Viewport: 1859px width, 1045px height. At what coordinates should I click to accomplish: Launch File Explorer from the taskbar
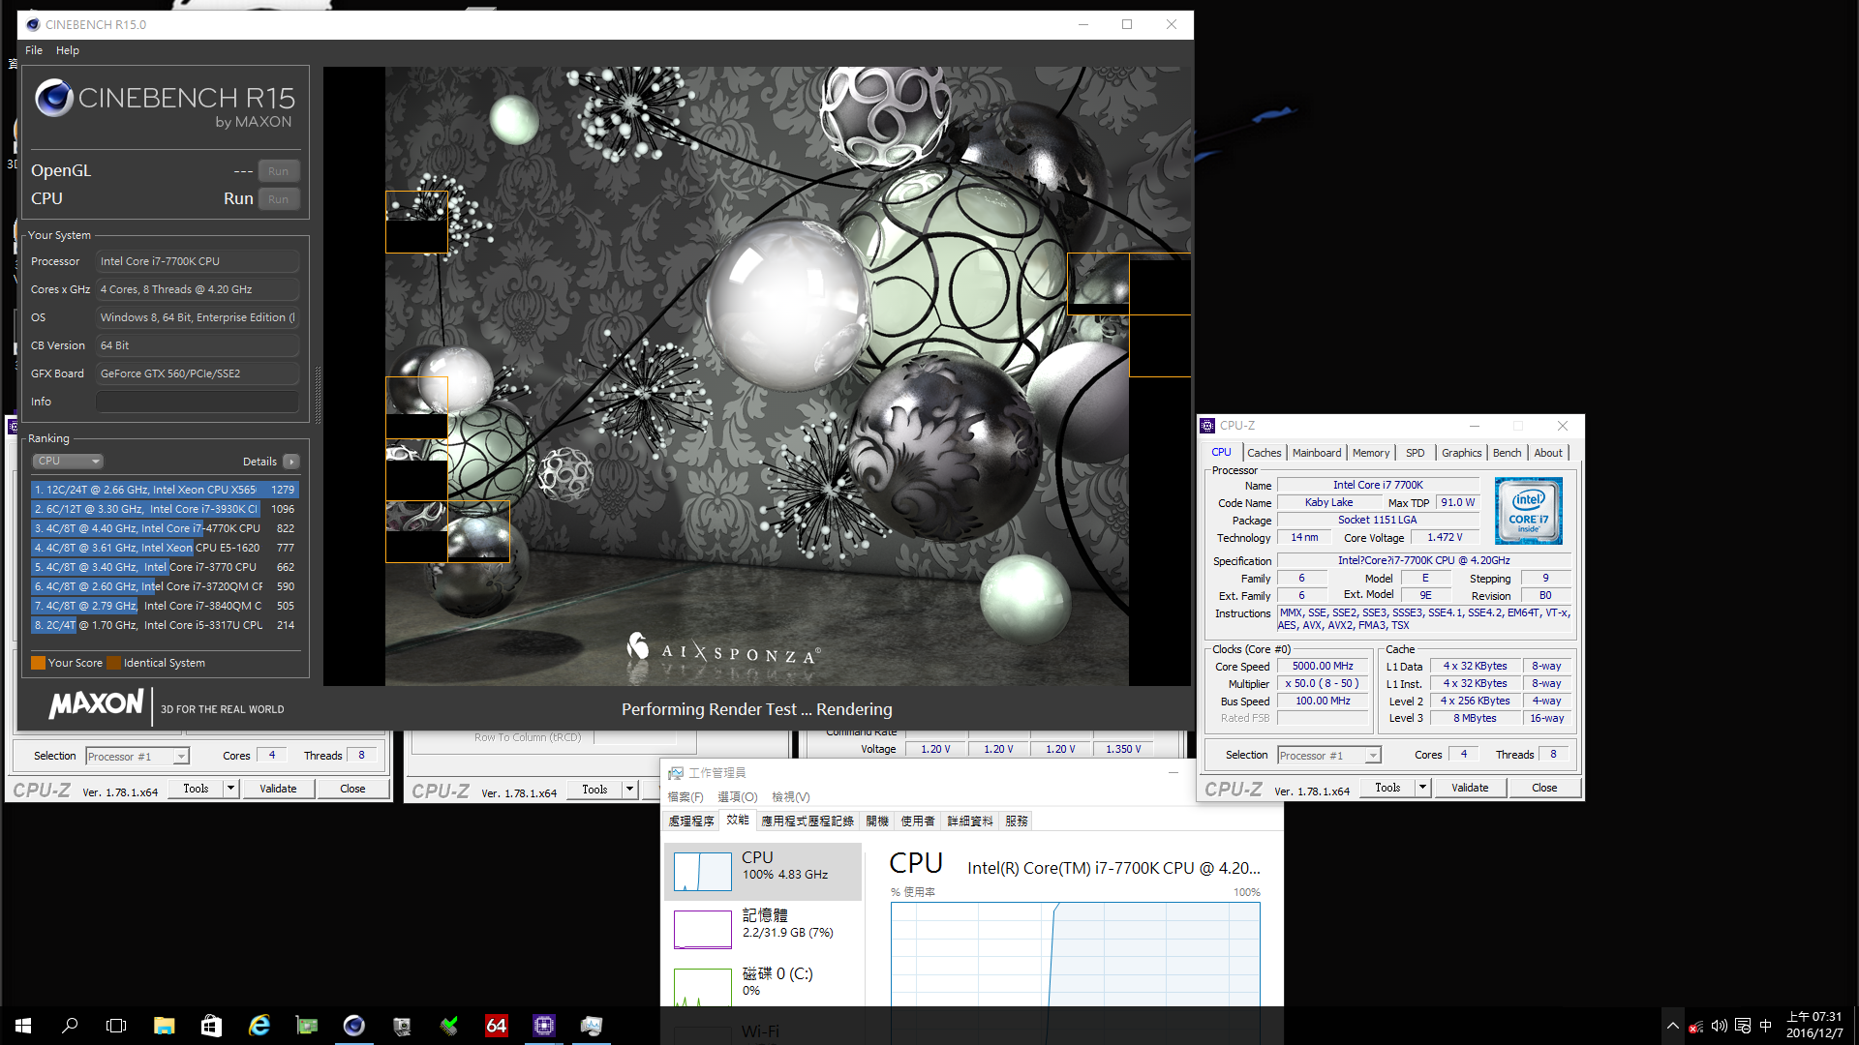164,1026
